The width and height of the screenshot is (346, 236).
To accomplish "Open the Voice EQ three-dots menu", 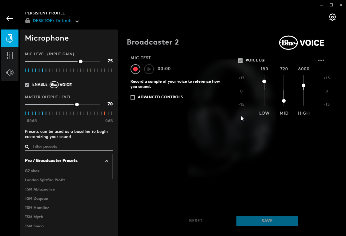I will 321,60.
